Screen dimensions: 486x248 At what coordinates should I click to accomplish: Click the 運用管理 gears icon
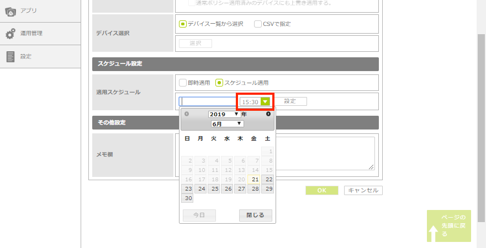point(10,34)
